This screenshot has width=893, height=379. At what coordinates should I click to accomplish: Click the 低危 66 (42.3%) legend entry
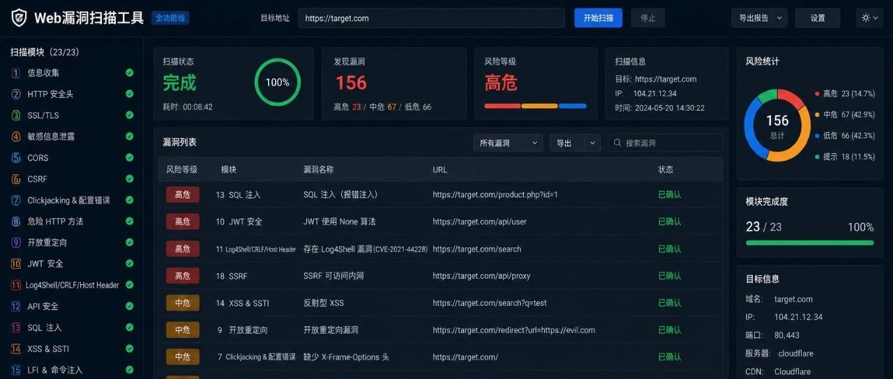tap(844, 136)
